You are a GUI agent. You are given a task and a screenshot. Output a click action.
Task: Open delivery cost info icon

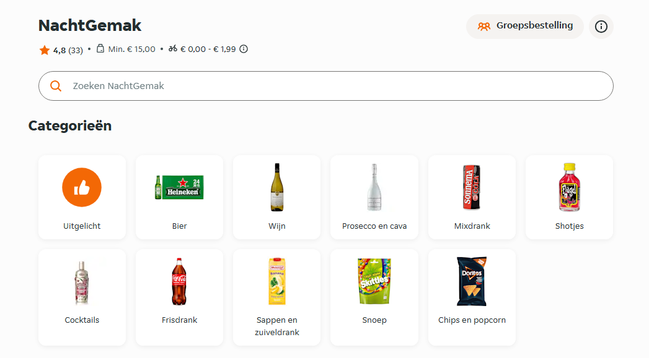pyautogui.click(x=244, y=49)
